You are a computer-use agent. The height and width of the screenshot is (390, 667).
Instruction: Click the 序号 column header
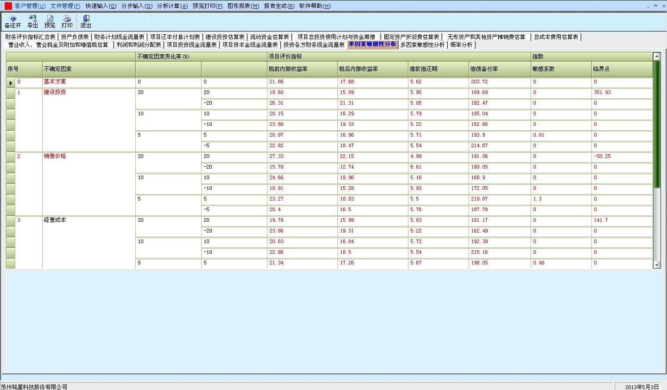(x=25, y=69)
